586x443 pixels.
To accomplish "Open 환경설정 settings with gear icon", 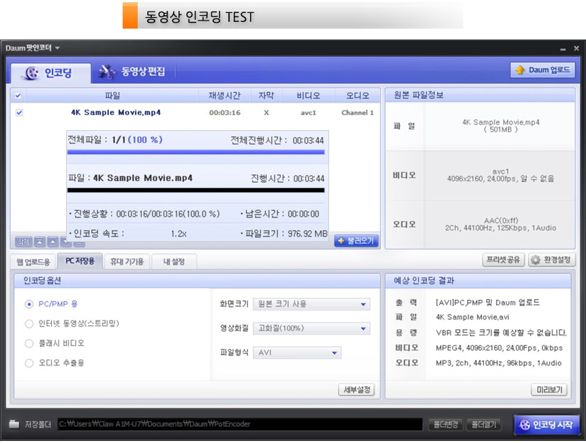I will click(551, 260).
